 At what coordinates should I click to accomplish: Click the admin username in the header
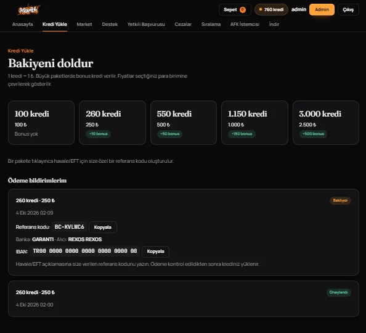click(299, 10)
